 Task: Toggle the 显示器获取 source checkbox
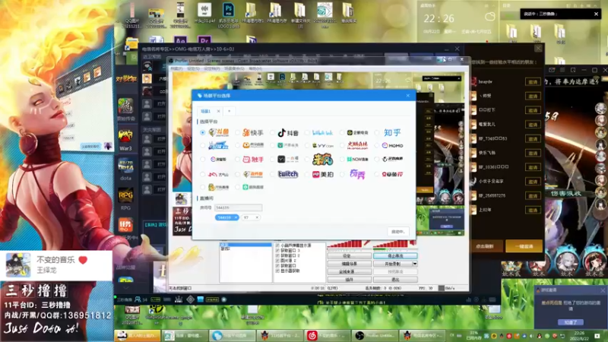click(x=277, y=271)
